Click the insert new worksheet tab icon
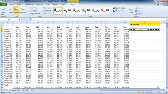 pyautogui.click(x=32, y=90)
